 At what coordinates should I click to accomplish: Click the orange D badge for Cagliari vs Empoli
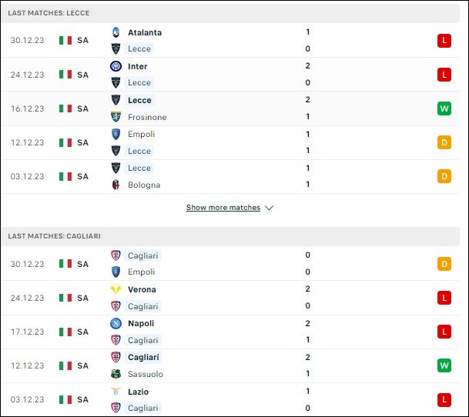coord(444,264)
